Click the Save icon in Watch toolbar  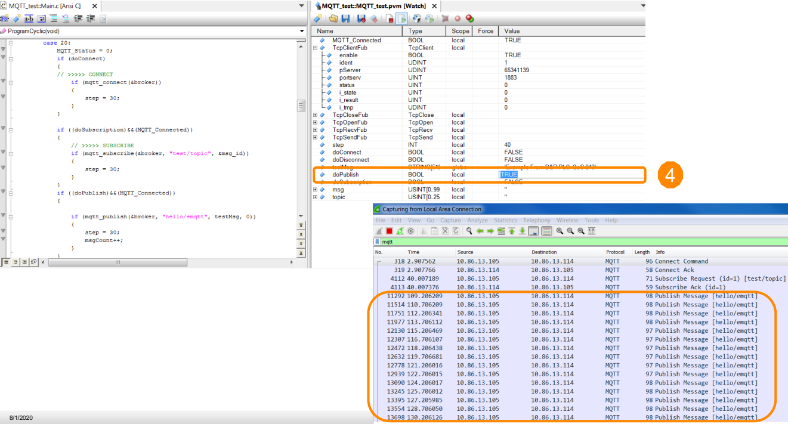click(x=345, y=18)
